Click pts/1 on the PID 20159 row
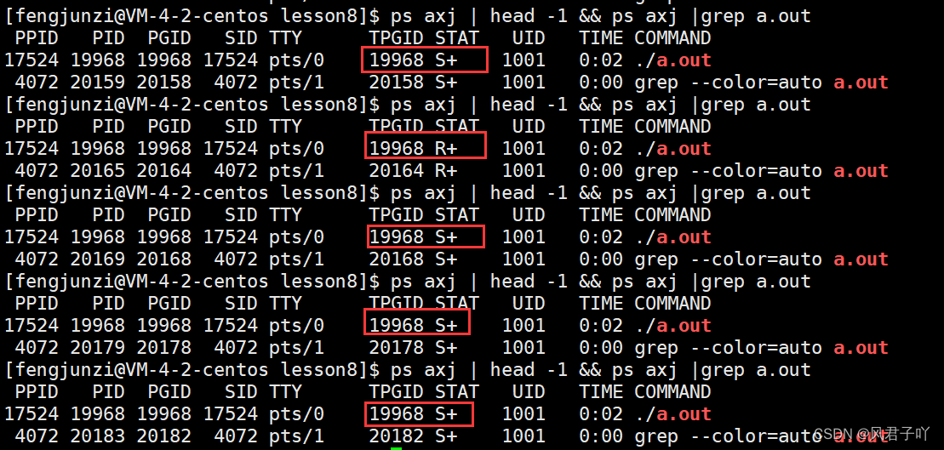This screenshot has width=944, height=450. [x=296, y=83]
